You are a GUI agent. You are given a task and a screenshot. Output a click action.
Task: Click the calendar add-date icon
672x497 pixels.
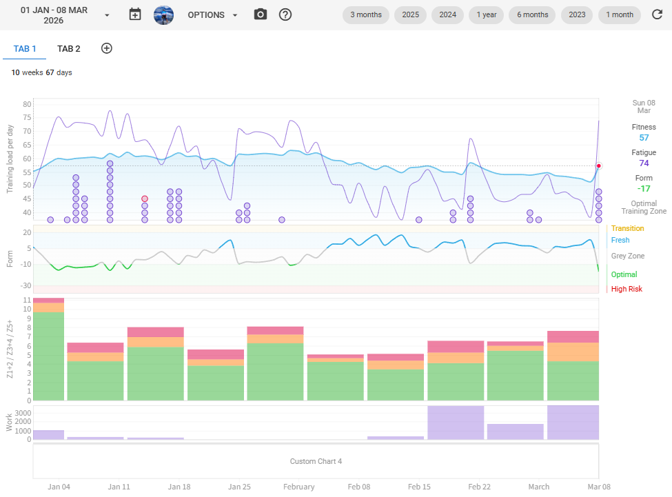point(135,14)
